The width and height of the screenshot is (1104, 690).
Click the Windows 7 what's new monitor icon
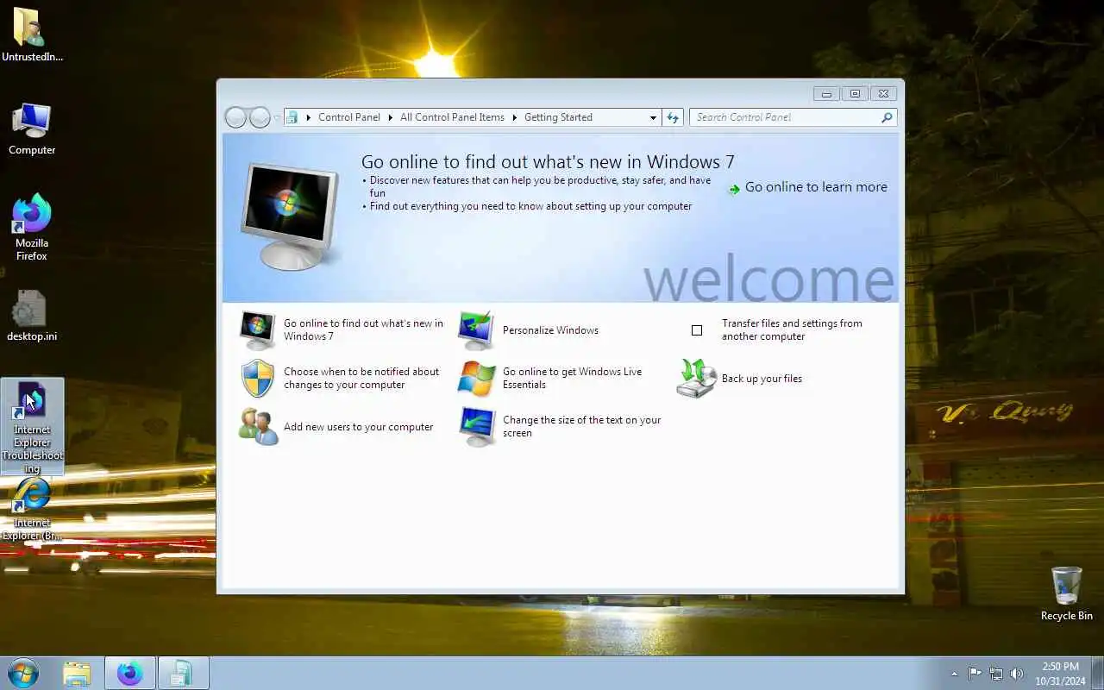(x=257, y=330)
